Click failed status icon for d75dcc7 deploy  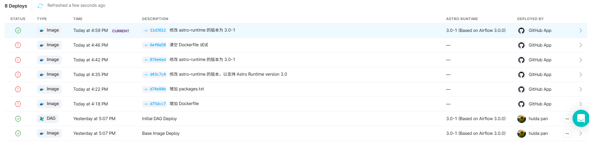pos(18,104)
